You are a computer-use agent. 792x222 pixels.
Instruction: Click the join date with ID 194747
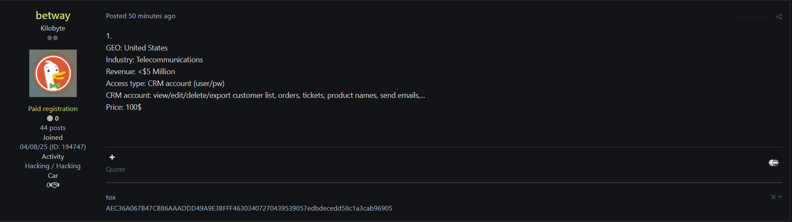(x=53, y=147)
